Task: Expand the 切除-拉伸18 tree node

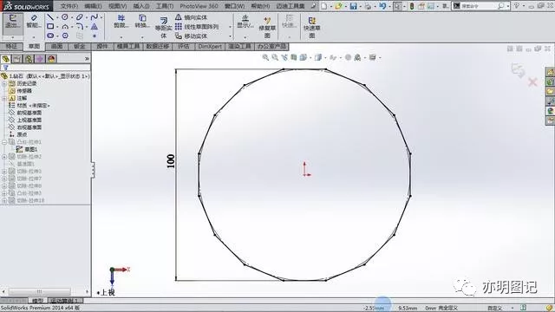Action: 4,200
